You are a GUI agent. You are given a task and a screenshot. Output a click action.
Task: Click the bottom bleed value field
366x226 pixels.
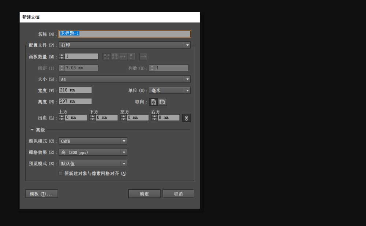click(x=107, y=118)
